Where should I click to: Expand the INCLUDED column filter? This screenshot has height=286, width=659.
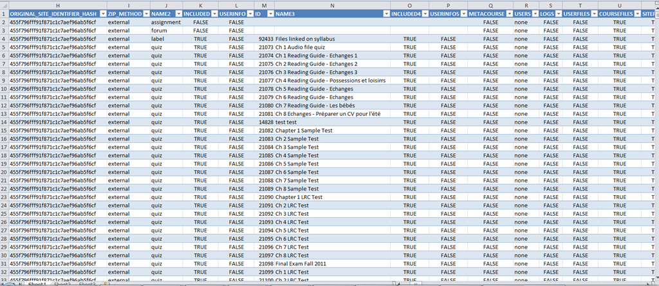point(213,14)
